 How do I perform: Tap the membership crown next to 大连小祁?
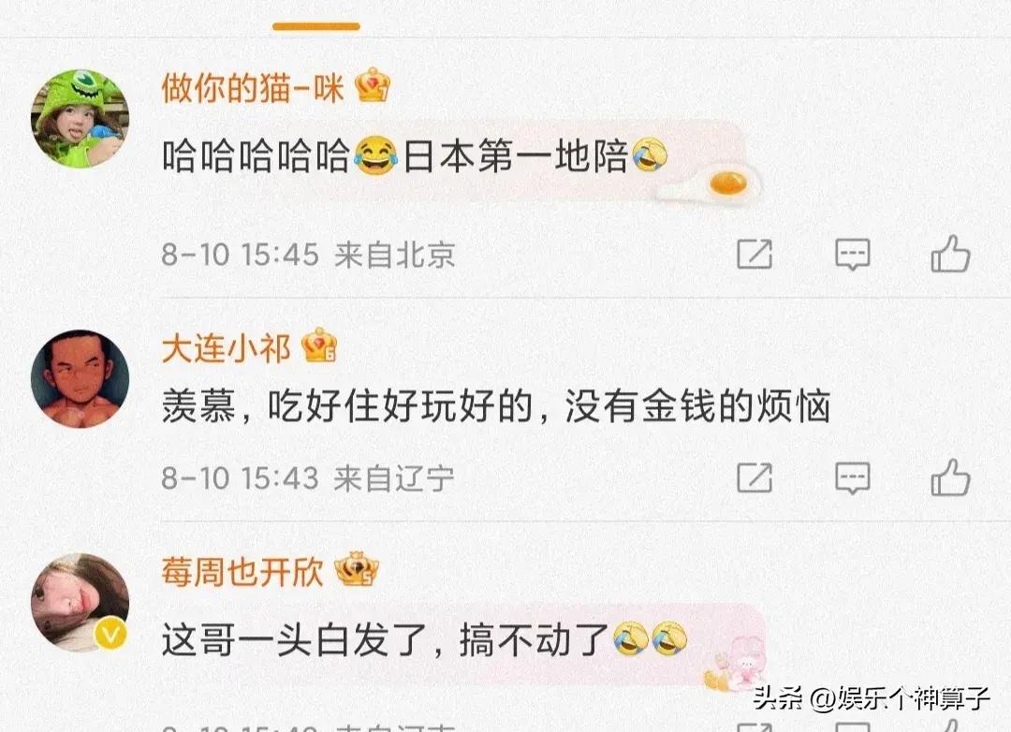tap(320, 345)
